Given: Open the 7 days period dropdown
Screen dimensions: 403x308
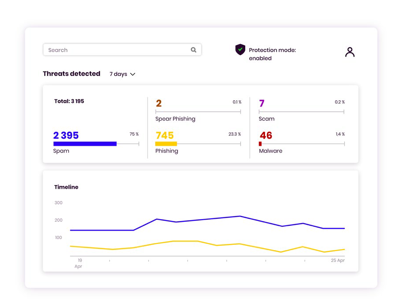Looking at the screenshot, I should coord(122,74).
